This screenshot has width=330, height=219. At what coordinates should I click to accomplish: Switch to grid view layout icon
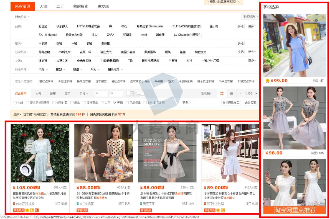click(x=222, y=94)
